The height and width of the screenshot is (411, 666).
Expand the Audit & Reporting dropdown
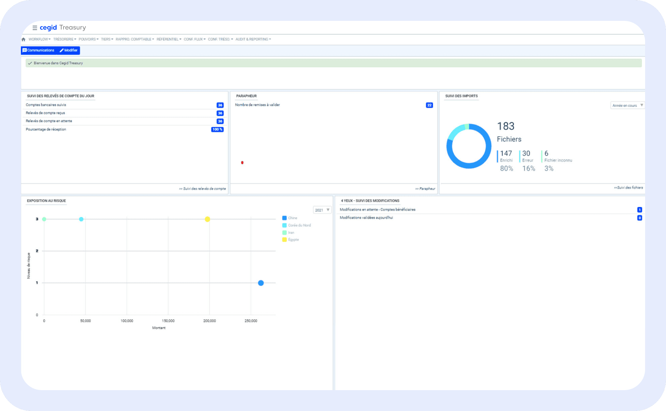pos(253,39)
